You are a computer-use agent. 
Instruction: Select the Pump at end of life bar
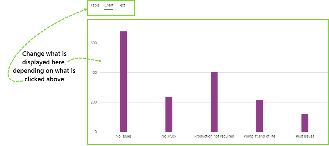[259, 116]
